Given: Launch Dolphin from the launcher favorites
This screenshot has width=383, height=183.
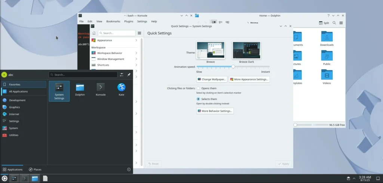Looking at the screenshot, I should tap(80, 90).
